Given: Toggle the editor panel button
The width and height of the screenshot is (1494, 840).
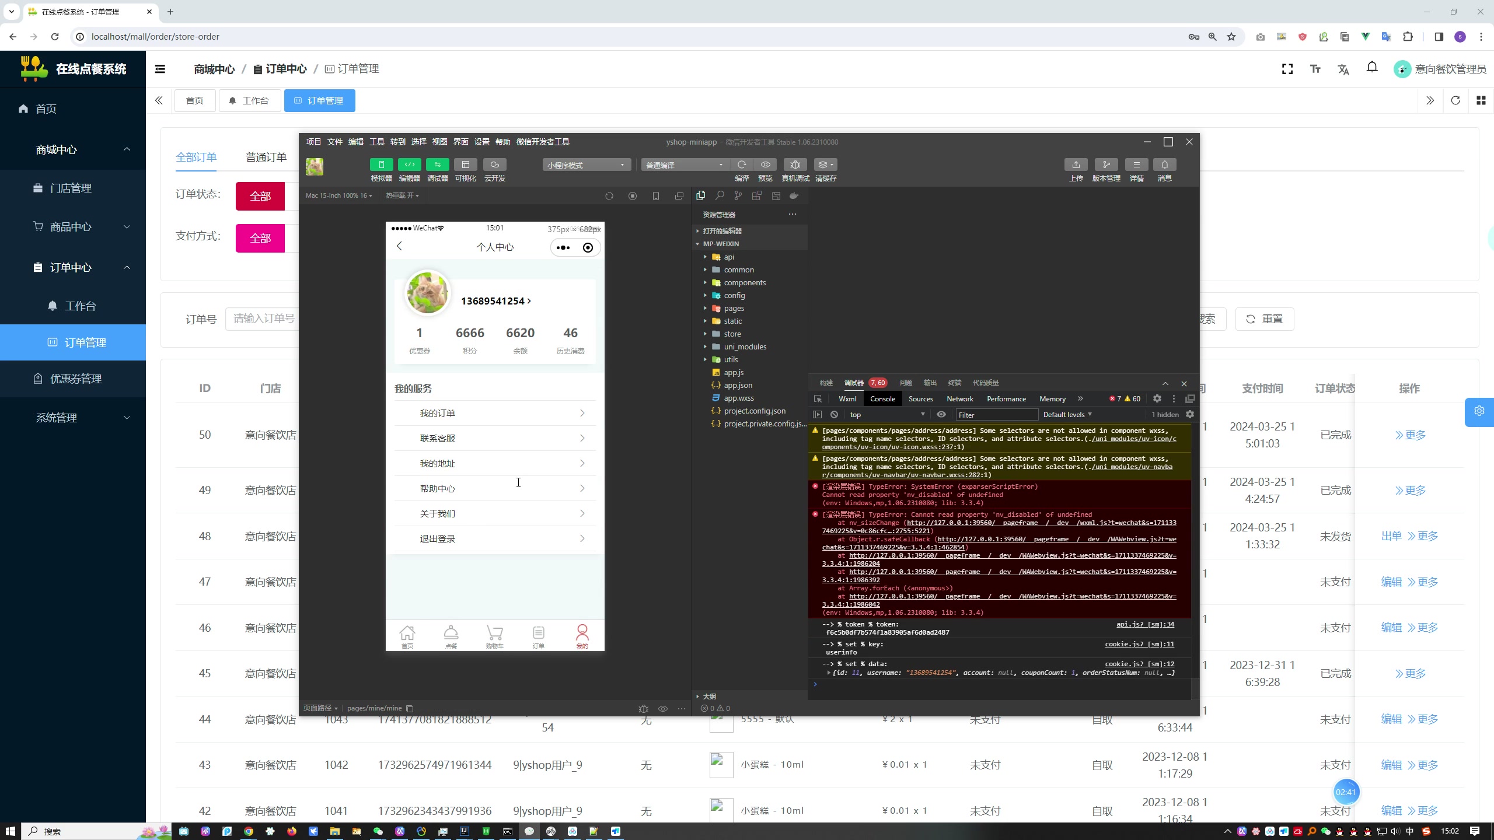Looking at the screenshot, I should click(x=409, y=164).
